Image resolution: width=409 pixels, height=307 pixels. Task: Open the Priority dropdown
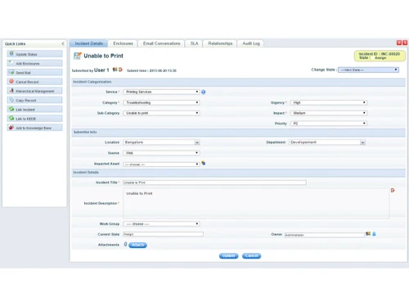[x=329, y=124]
